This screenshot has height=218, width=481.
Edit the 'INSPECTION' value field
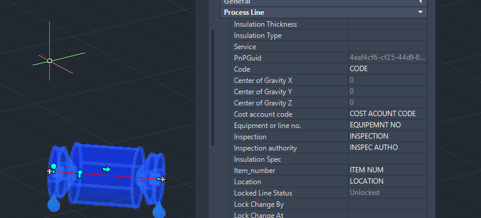click(x=387, y=137)
